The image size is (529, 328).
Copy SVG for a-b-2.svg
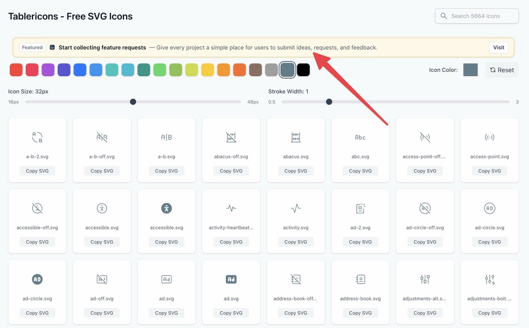pos(37,171)
